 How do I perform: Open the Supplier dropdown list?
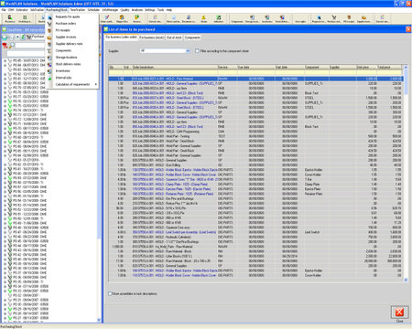coord(188,51)
